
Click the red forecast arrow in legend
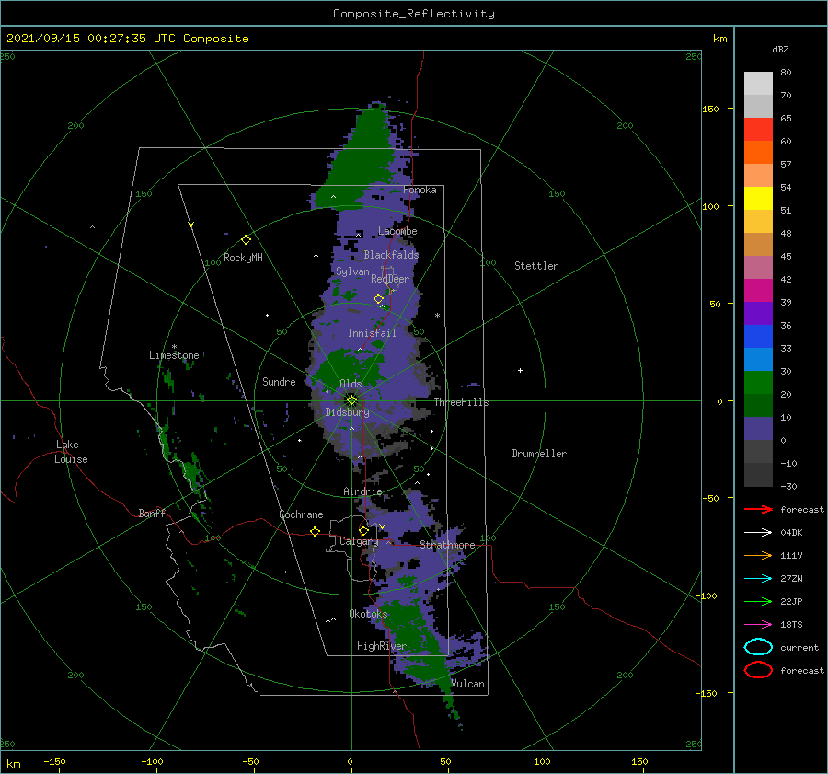[758, 509]
